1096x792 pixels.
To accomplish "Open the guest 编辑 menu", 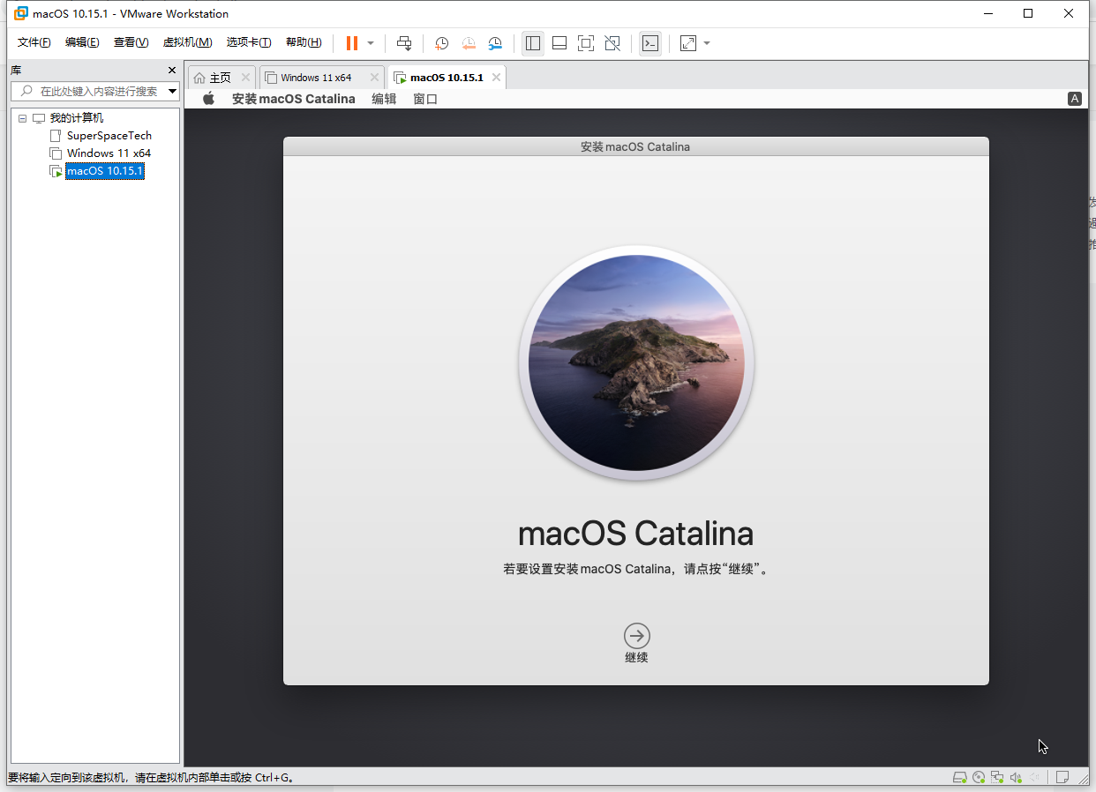I will click(x=384, y=99).
